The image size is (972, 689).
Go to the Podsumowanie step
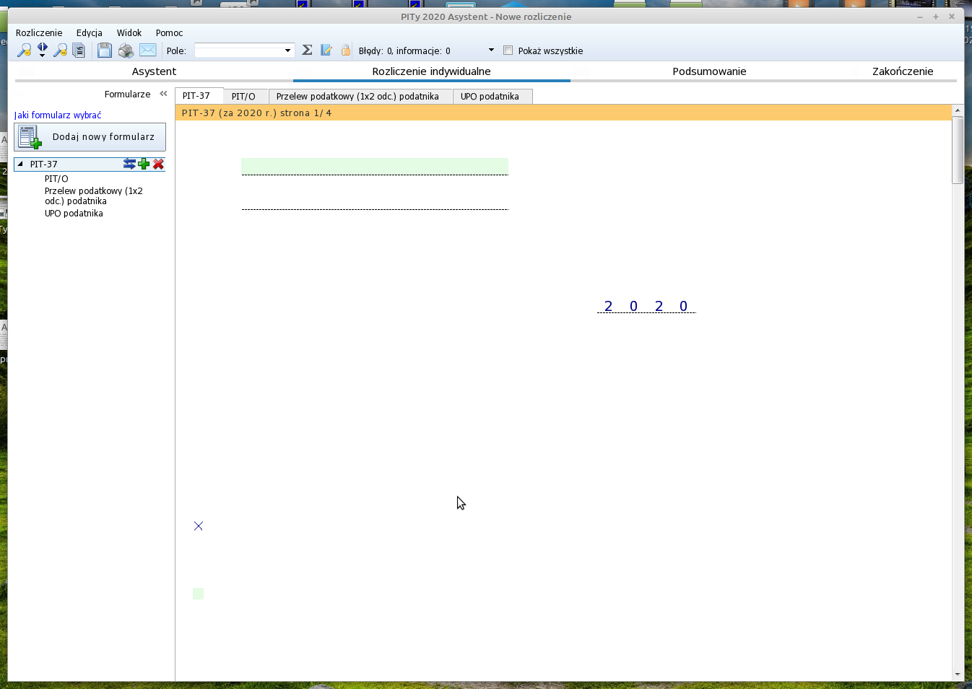pyautogui.click(x=708, y=71)
